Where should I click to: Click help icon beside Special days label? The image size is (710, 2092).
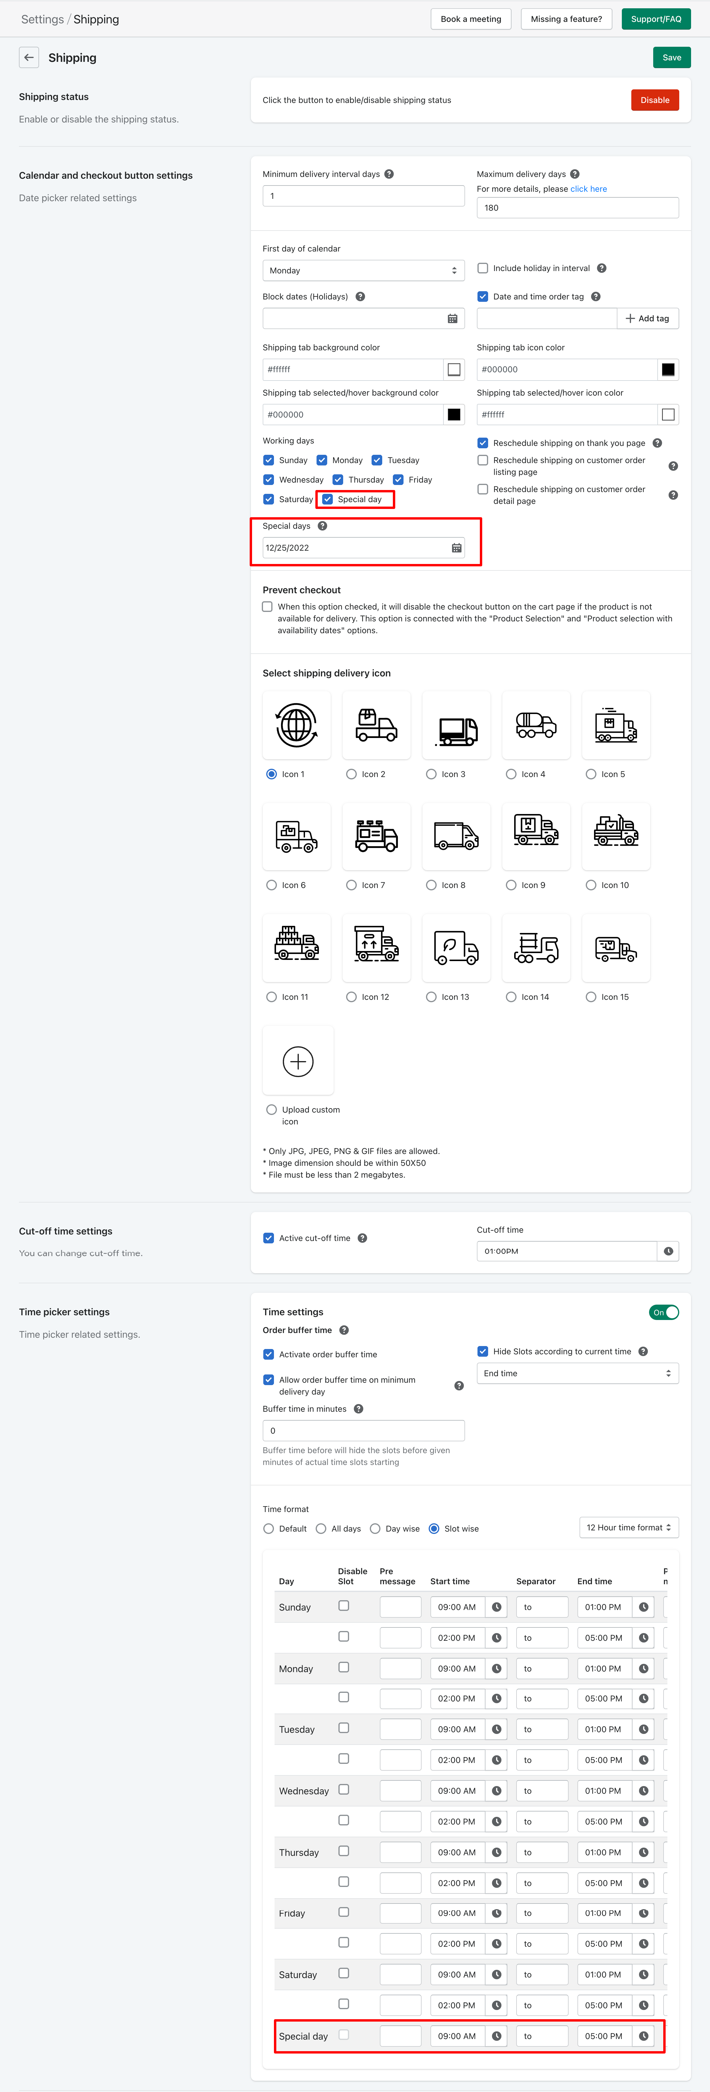(322, 526)
